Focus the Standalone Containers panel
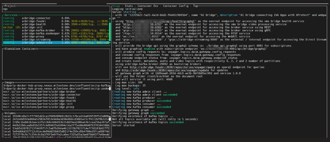This screenshot has height=142, width=330. click(x=56, y=64)
